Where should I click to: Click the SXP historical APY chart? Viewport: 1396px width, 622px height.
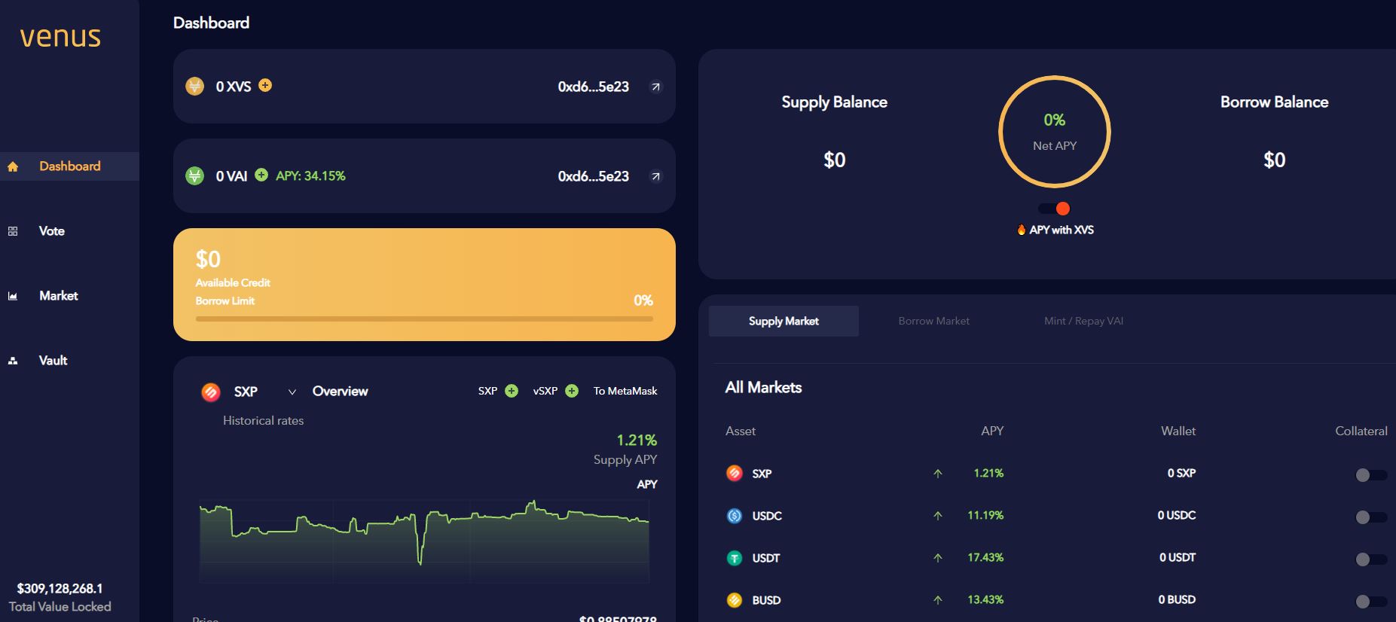click(424, 541)
